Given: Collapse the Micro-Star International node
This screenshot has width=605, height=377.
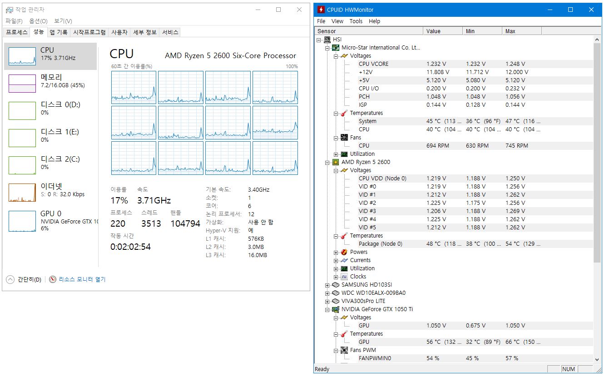Looking at the screenshot, I should (x=327, y=48).
